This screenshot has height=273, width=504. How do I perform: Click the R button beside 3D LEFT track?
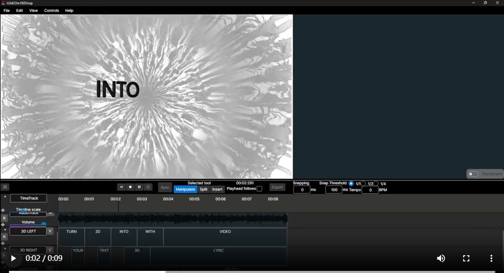[x=4, y=237]
